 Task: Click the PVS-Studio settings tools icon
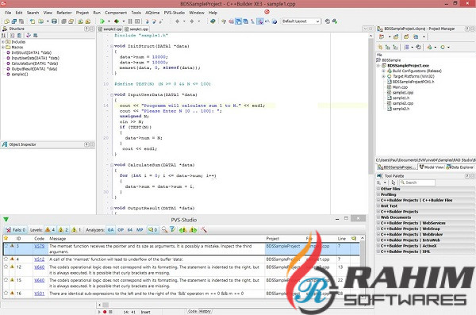(x=204, y=230)
